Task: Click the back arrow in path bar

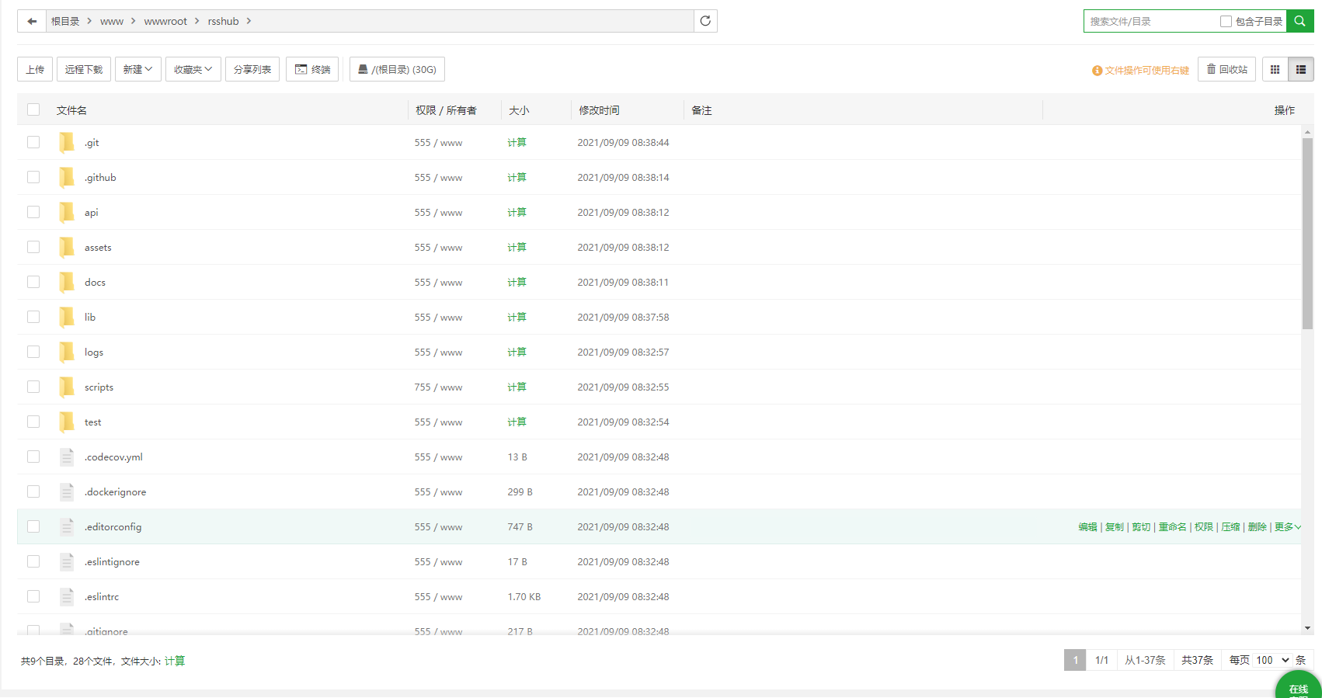Action: pos(32,21)
